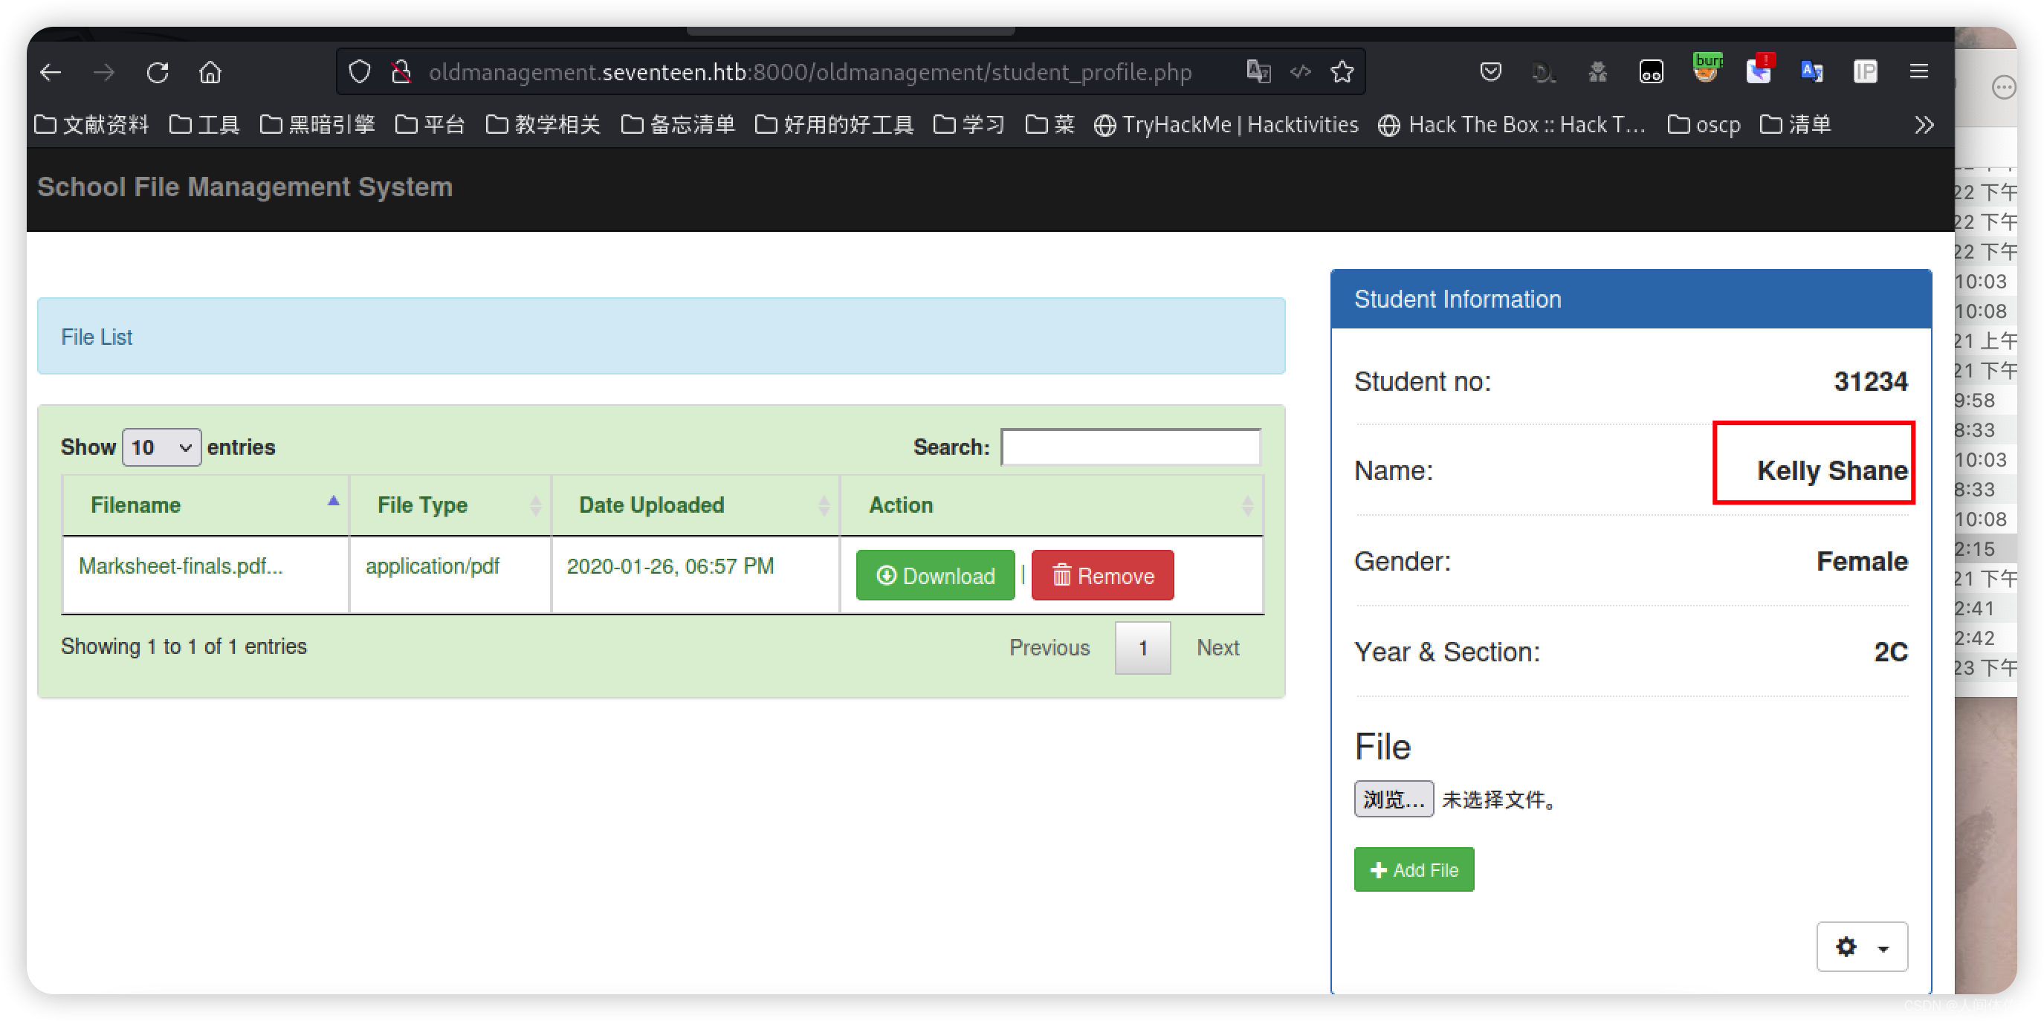Expand the Action column sort dropdown
This screenshot has height=1021, width=2044.
coord(1249,505)
